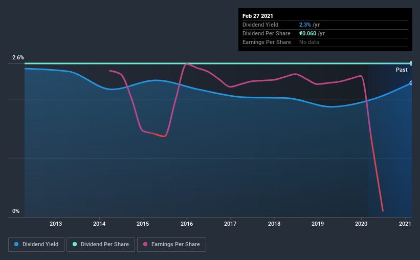Click the 2017 x-axis label
The width and height of the screenshot is (420, 260).
230,224
